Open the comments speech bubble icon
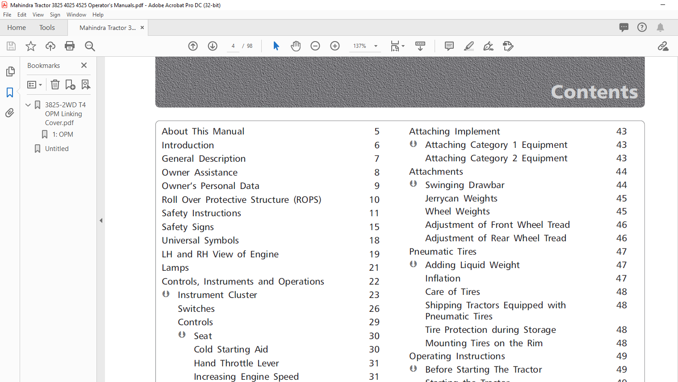The height and width of the screenshot is (382, 678). (x=624, y=27)
